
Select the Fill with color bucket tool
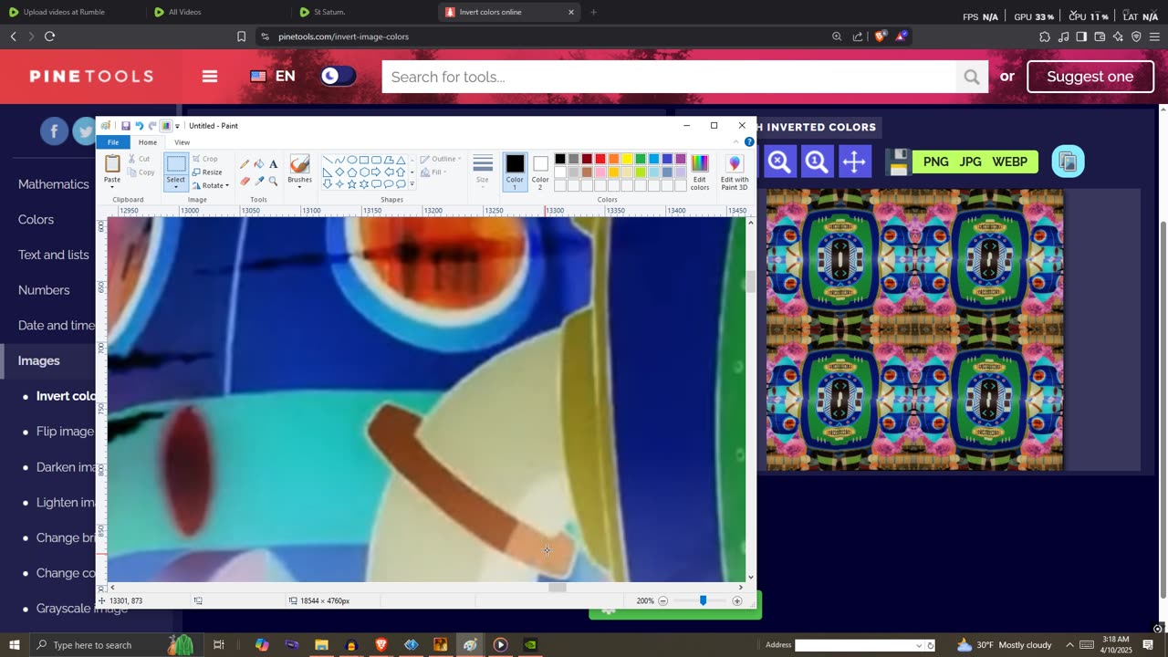point(259,164)
